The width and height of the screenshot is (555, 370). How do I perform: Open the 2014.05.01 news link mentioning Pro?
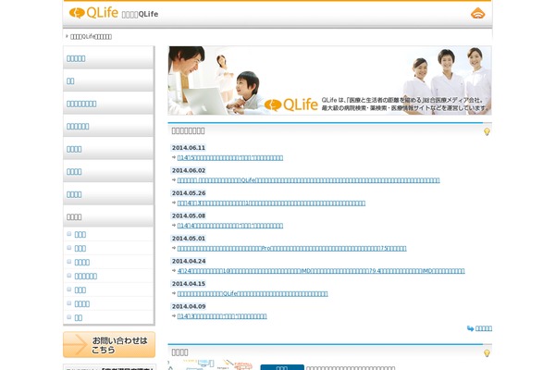tap(291, 249)
